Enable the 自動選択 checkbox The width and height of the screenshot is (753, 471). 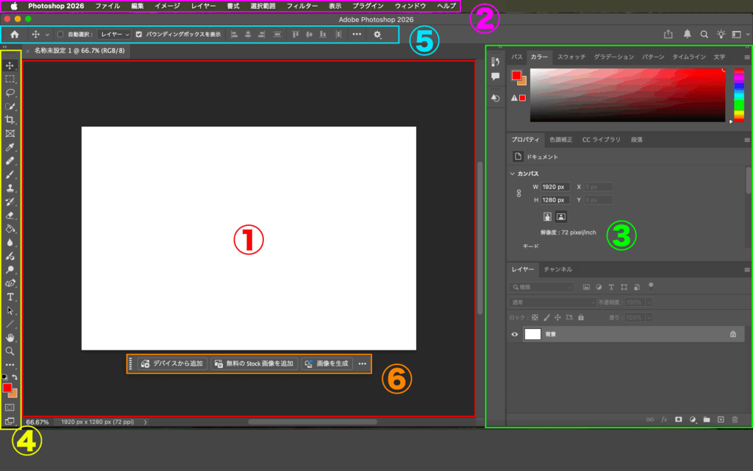pyautogui.click(x=60, y=34)
